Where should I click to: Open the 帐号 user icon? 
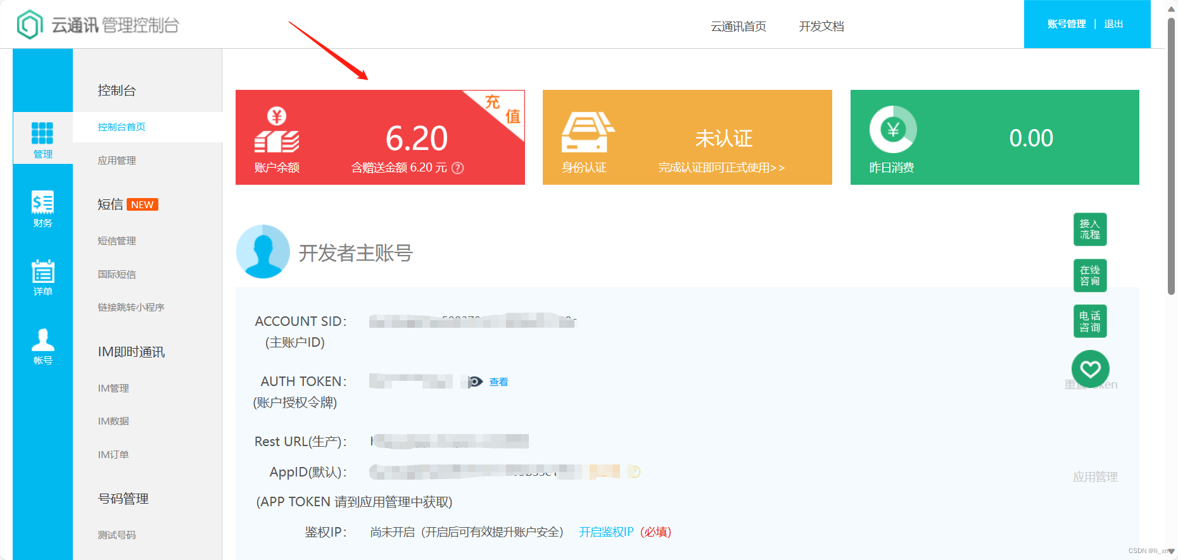click(42, 340)
